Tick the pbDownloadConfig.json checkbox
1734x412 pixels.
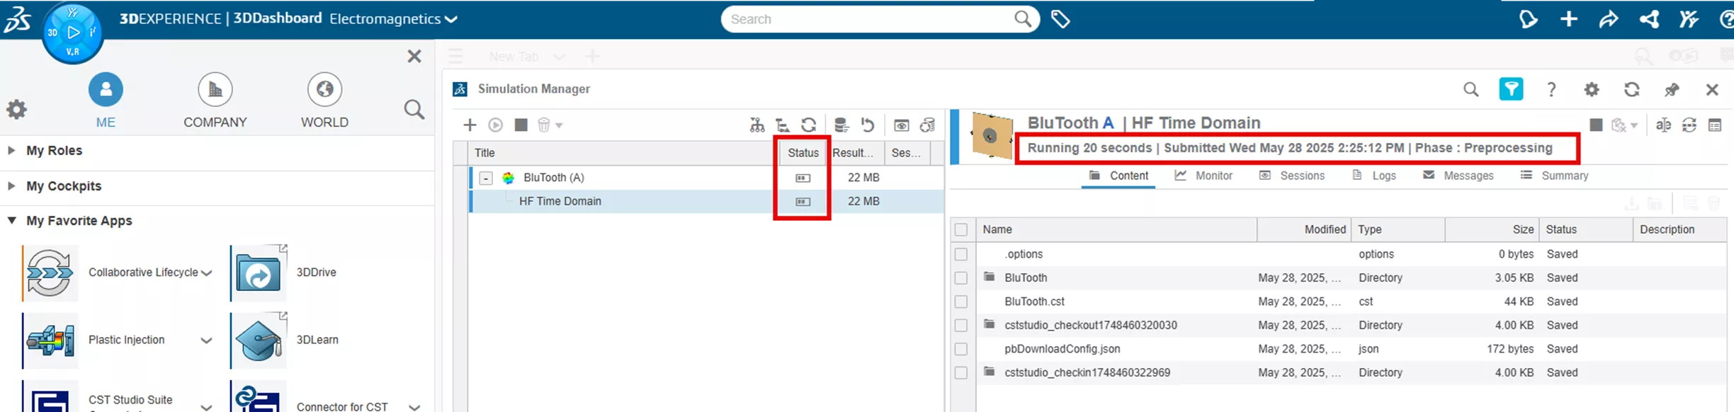point(961,349)
